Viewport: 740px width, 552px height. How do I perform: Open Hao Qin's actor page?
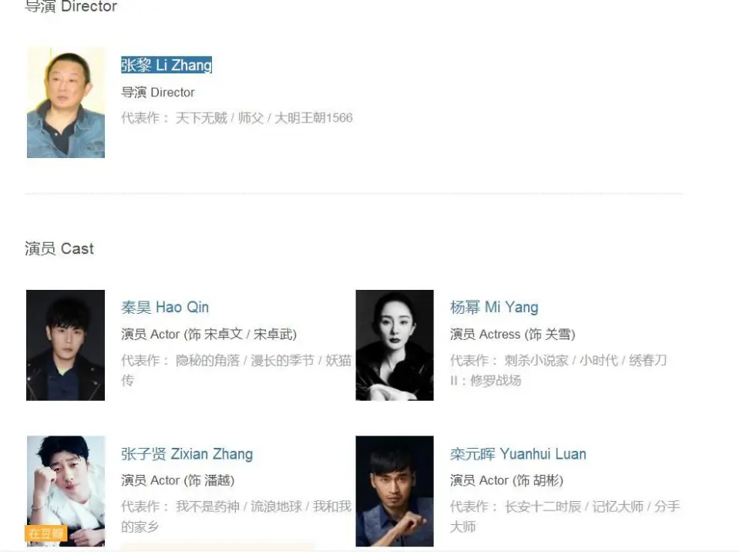tap(165, 308)
